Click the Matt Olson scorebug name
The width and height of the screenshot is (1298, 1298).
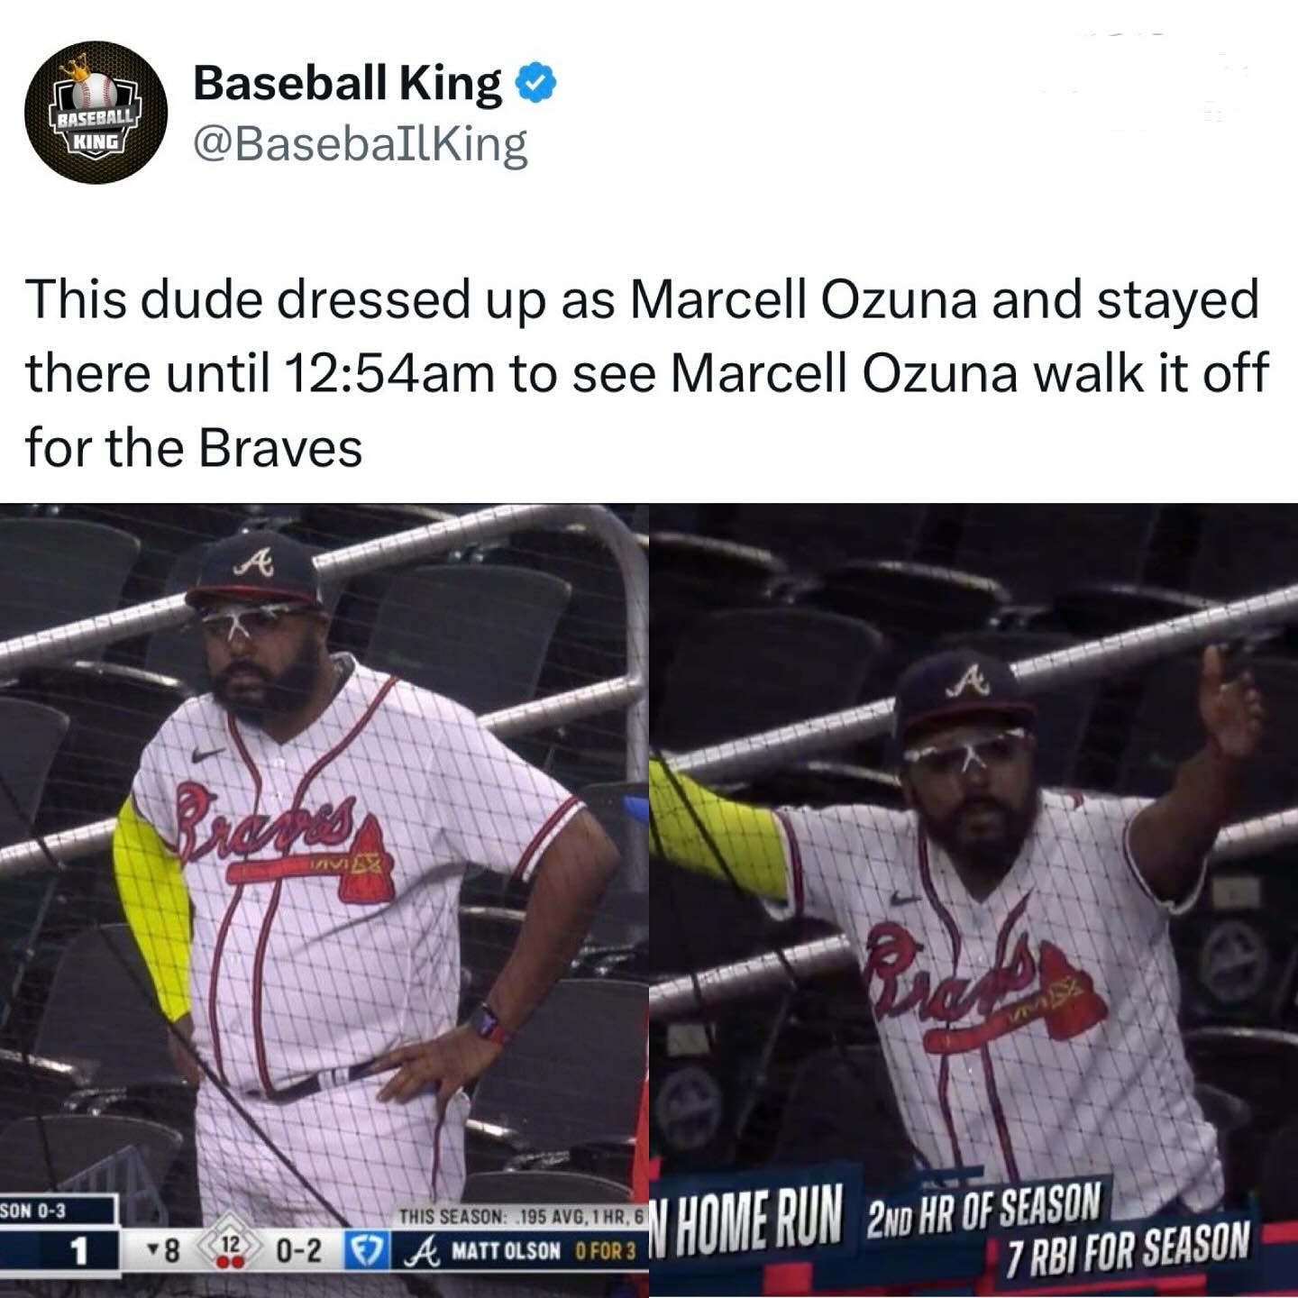[506, 1251]
